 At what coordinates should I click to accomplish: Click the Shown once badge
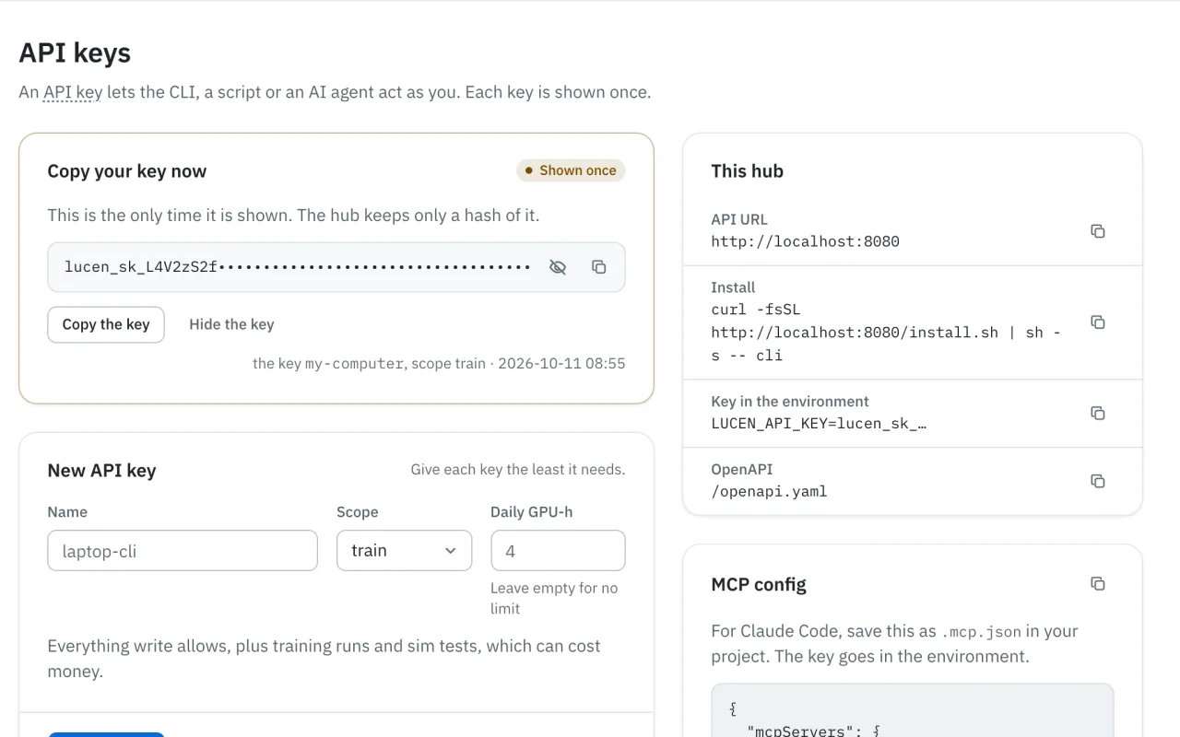(571, 170)
